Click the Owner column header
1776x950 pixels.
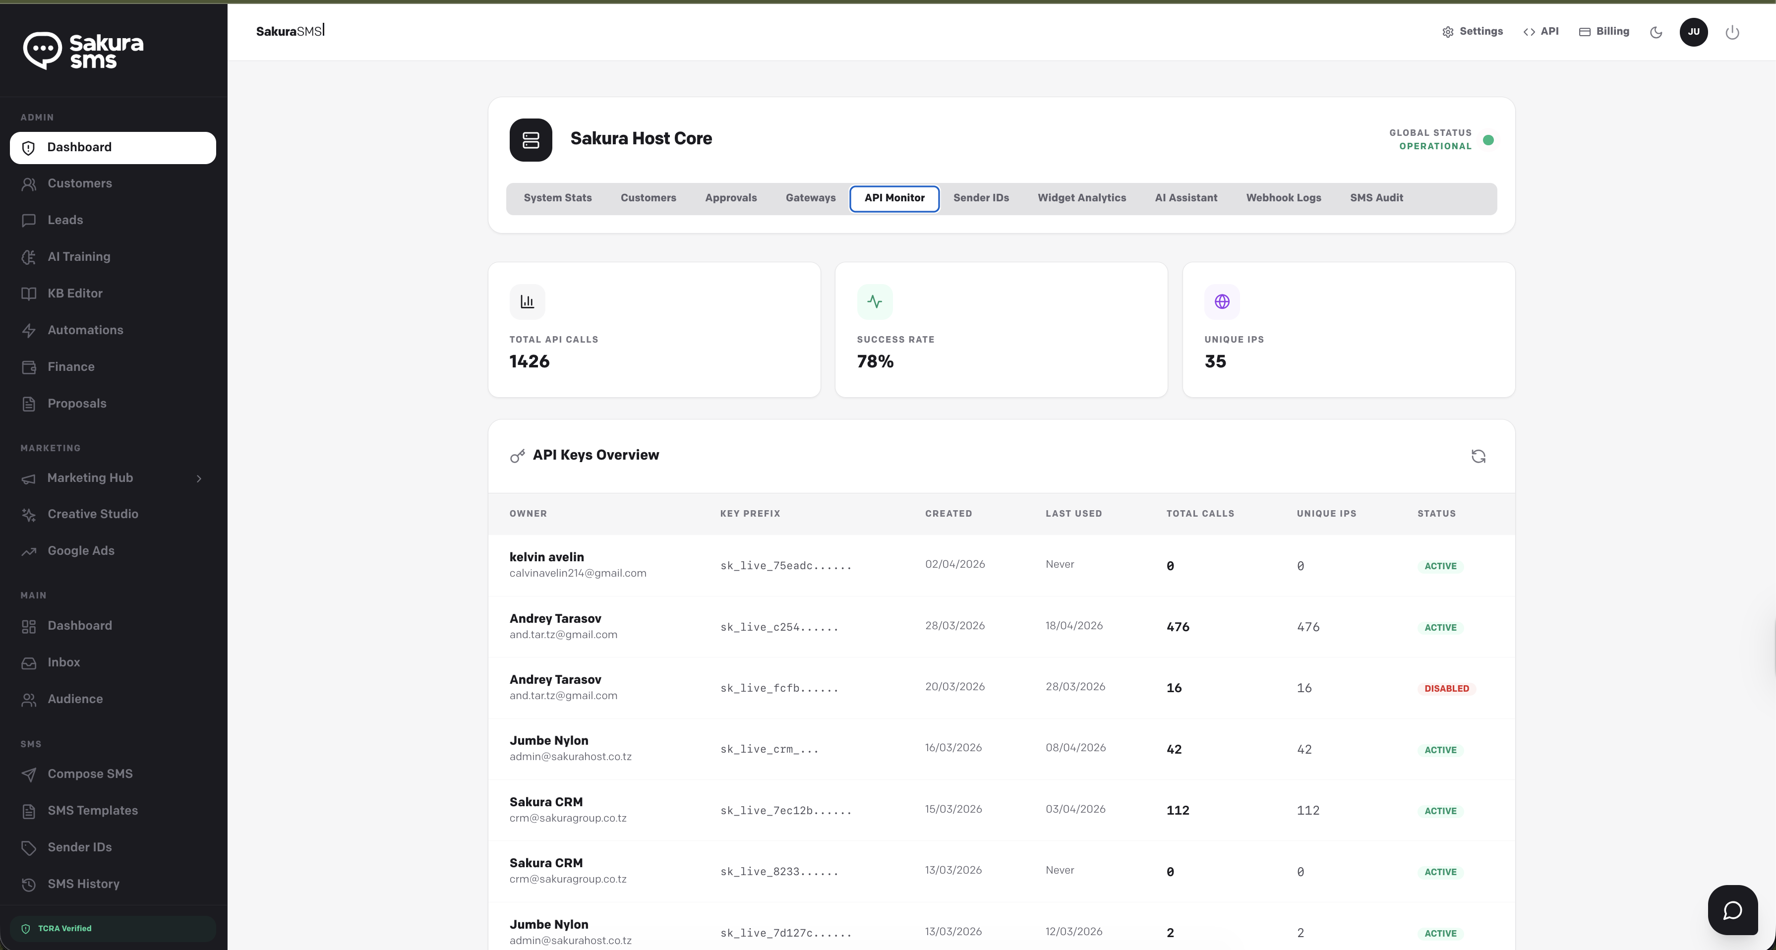pos(528,514)
